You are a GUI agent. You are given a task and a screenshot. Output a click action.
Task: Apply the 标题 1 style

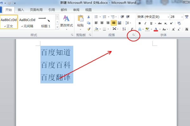tap(46, 22)
